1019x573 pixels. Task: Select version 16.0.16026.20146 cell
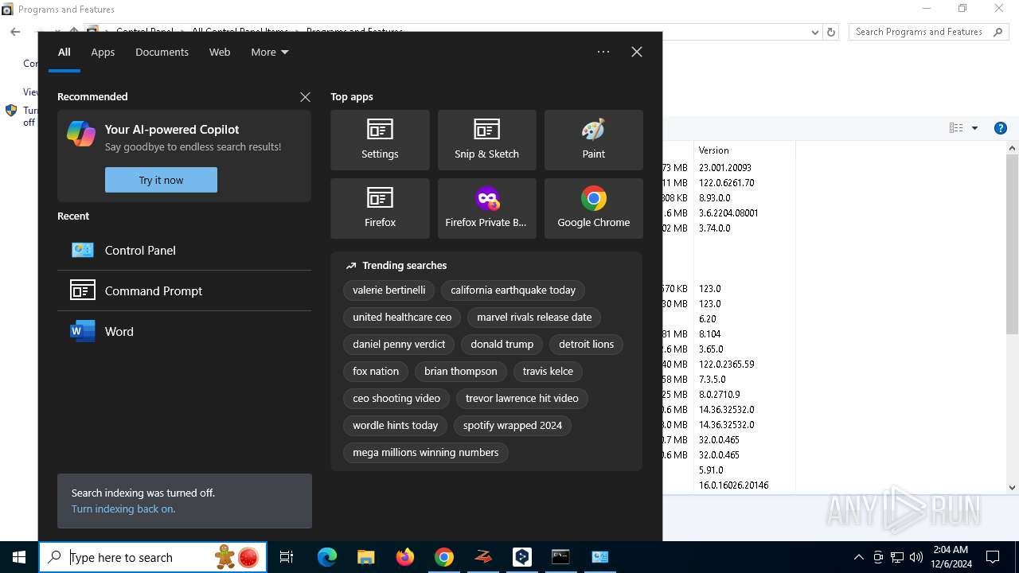pos(733,485)
